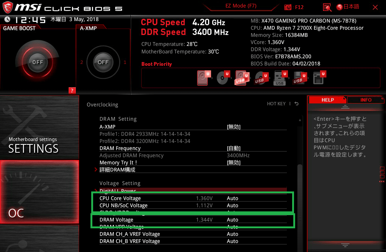
Task: Open the DRAM Frequency [自動] value
Action: [233, 148]
